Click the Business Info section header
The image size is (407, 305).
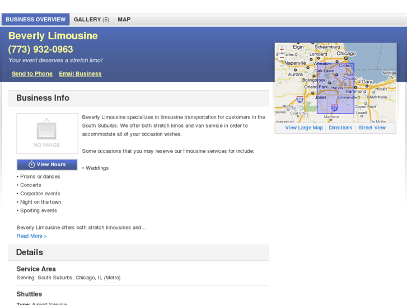coord(139,98)
